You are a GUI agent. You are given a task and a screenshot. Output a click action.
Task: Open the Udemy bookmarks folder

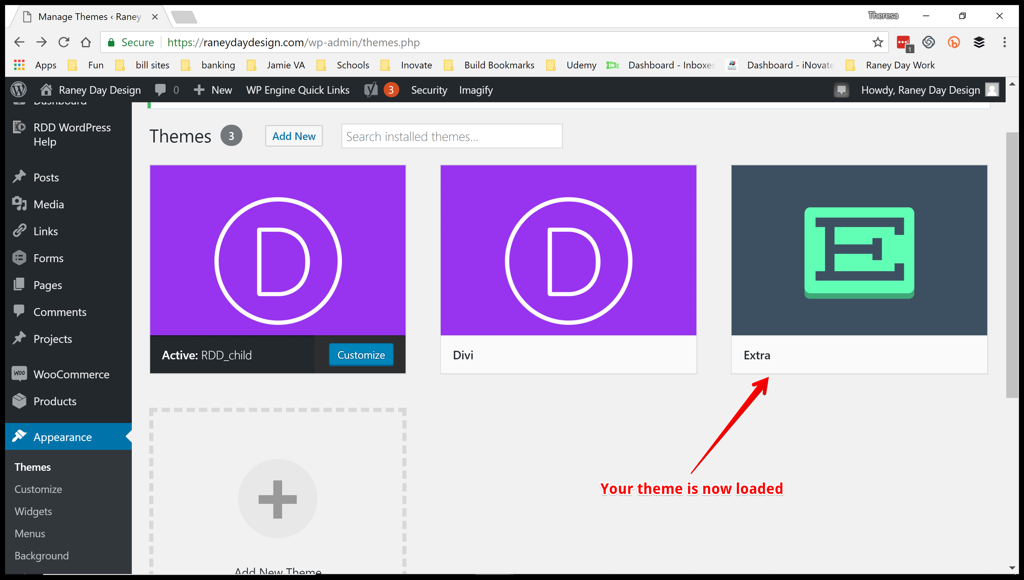tap(571, 65)
